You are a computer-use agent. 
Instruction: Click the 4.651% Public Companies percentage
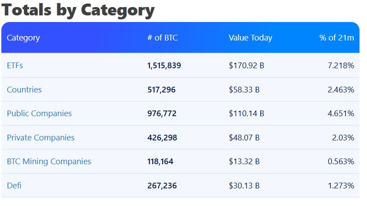341,114
